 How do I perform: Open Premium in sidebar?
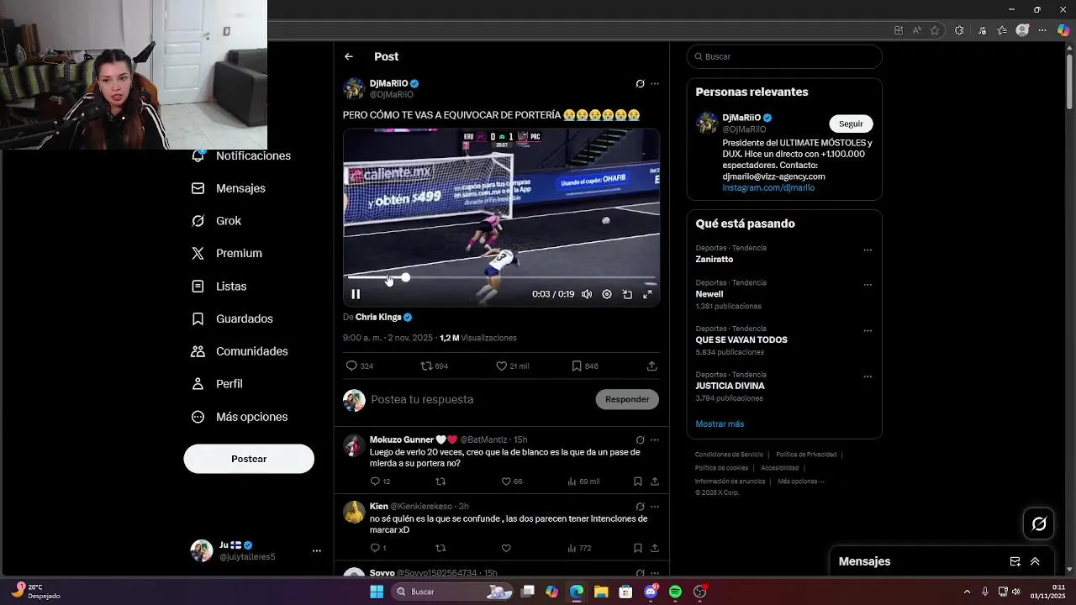(x=227, y=253)
